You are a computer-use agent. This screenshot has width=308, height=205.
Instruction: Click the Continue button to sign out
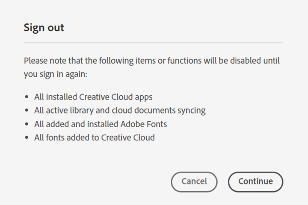[x=255, y=182]
